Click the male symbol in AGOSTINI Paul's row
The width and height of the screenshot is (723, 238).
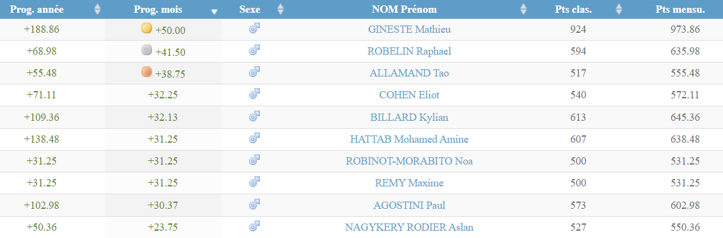click(254, 205)
